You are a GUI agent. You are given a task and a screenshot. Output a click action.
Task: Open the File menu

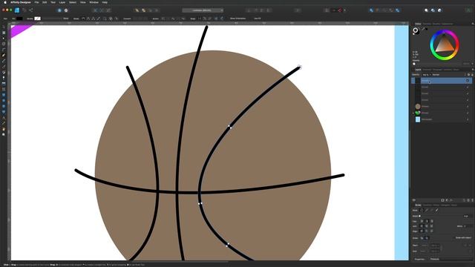[x=36, y=2]
